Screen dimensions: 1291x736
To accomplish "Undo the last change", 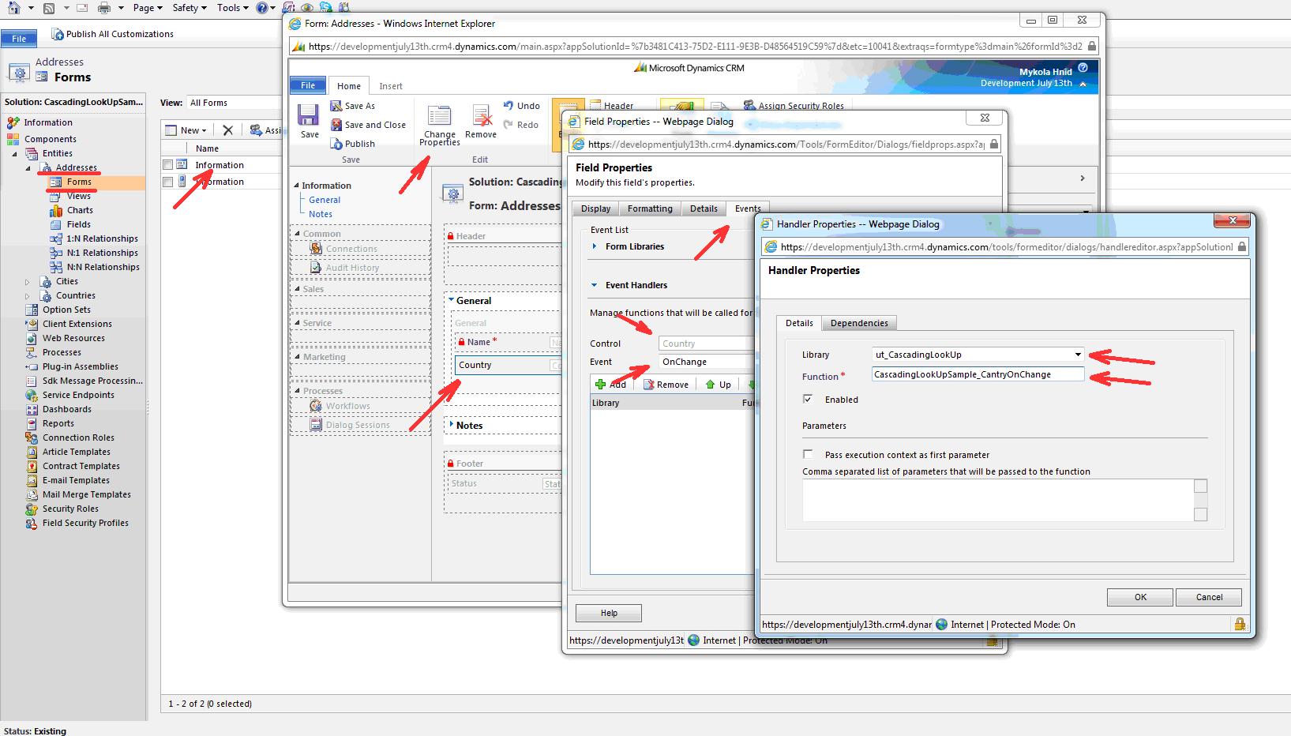I will pyautogui.click(x=522, y=105).
